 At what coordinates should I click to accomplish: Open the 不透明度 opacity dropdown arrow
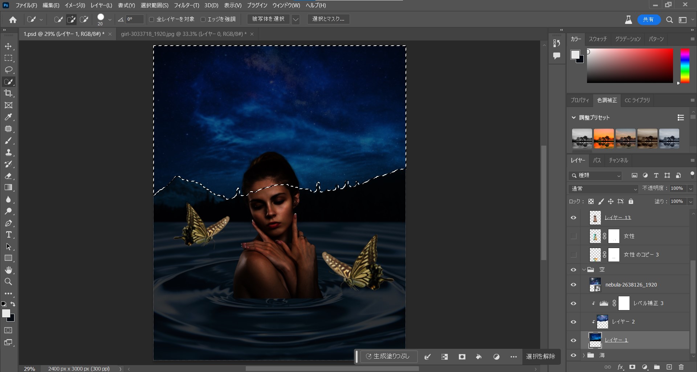click(690, 188)
